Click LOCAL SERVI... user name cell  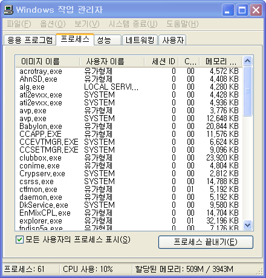point(111,87)
